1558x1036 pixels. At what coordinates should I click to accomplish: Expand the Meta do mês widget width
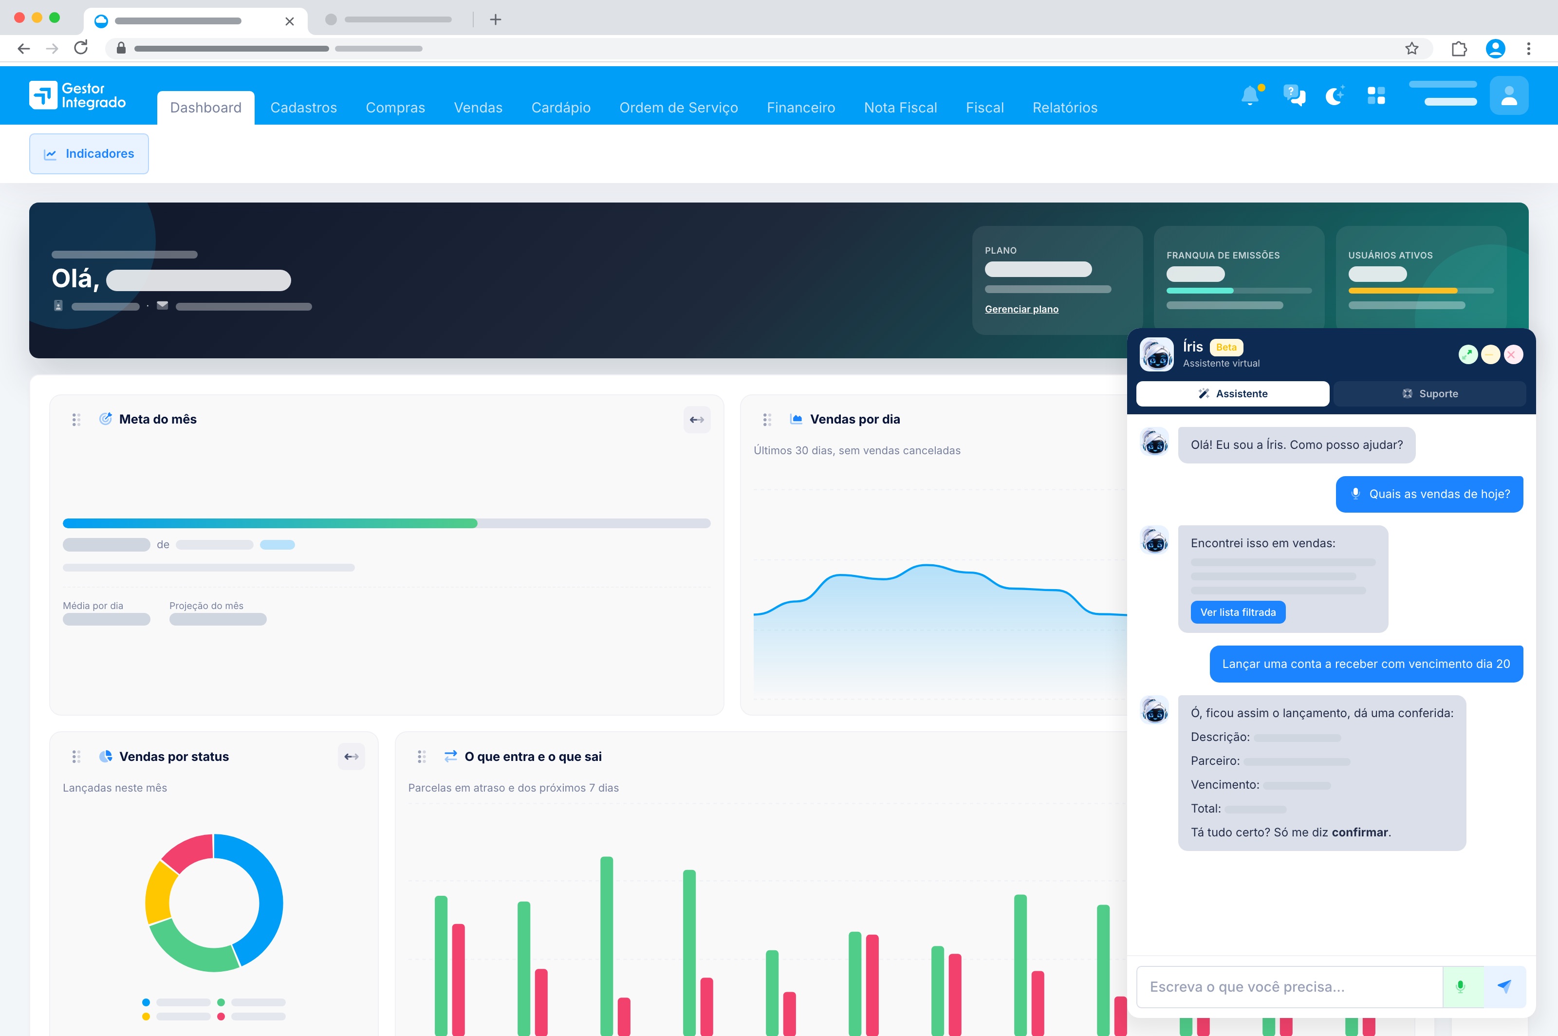coord(696,420)
